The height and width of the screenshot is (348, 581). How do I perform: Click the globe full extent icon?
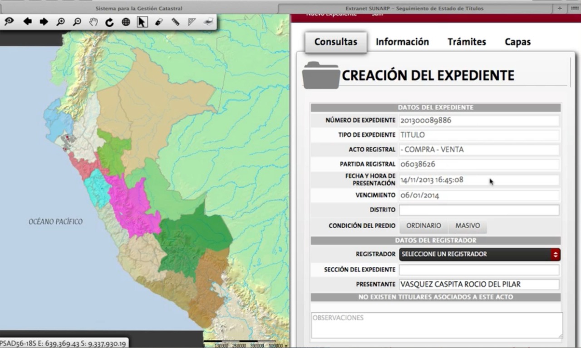click(x=126, y=22)
